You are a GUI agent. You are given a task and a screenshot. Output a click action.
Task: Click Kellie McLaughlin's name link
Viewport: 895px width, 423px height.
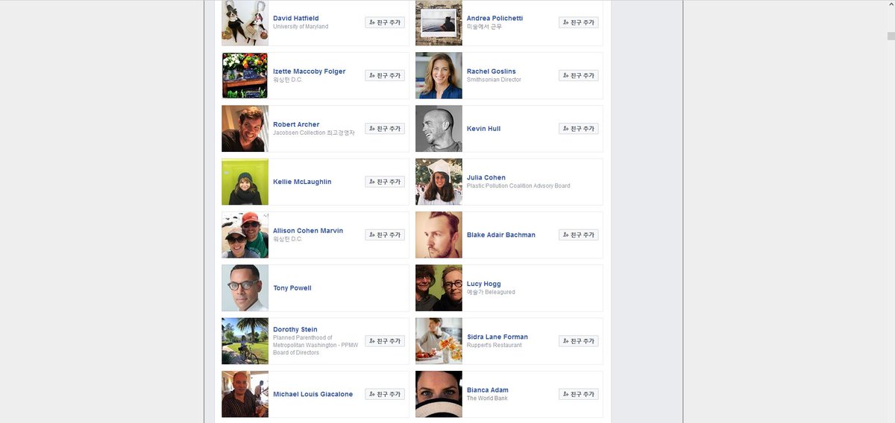click(x=302, y=182)
